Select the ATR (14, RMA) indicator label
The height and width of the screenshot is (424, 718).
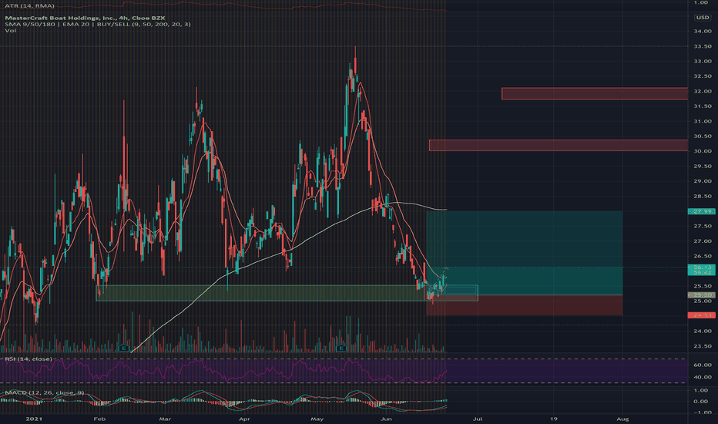(x=29, y=5)
